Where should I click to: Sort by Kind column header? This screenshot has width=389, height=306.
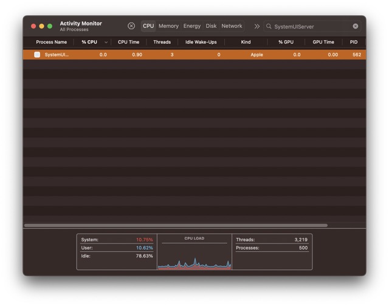point(246,42)
